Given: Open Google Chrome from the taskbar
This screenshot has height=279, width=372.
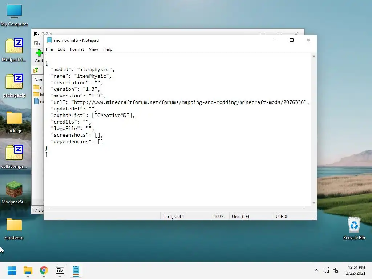Looking at the screenshot, I should (x=44, y=270).
